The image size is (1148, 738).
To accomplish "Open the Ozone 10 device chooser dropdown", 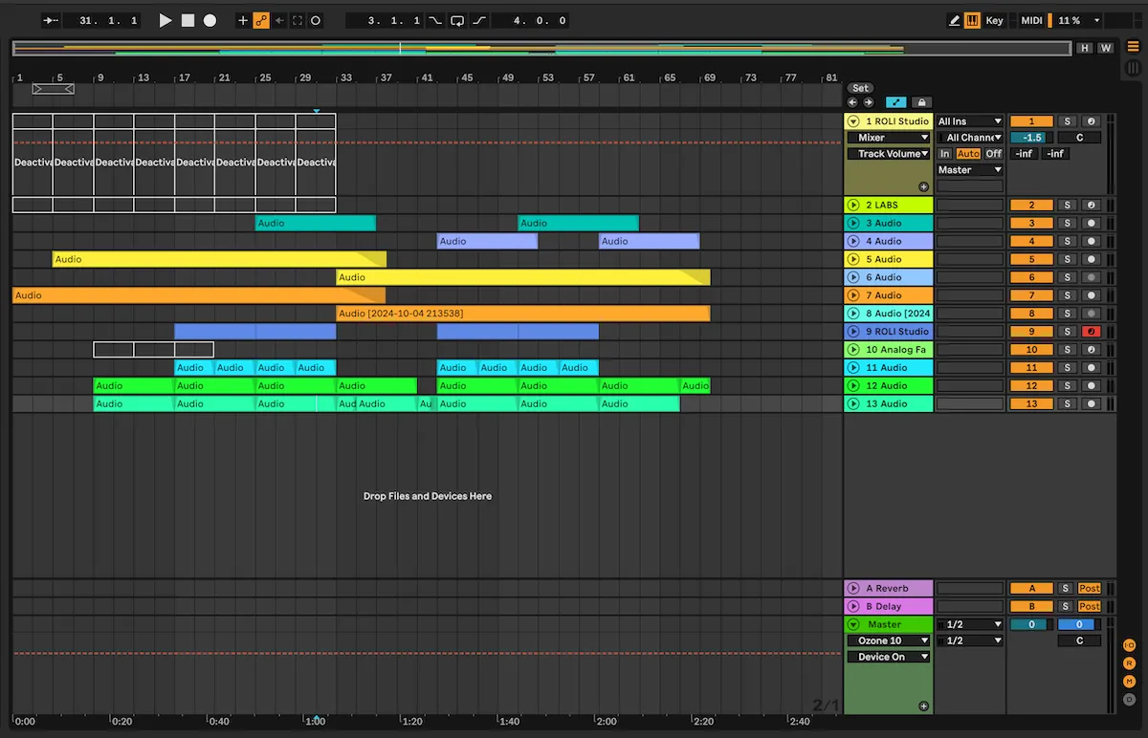I will (x=888, y=640).
